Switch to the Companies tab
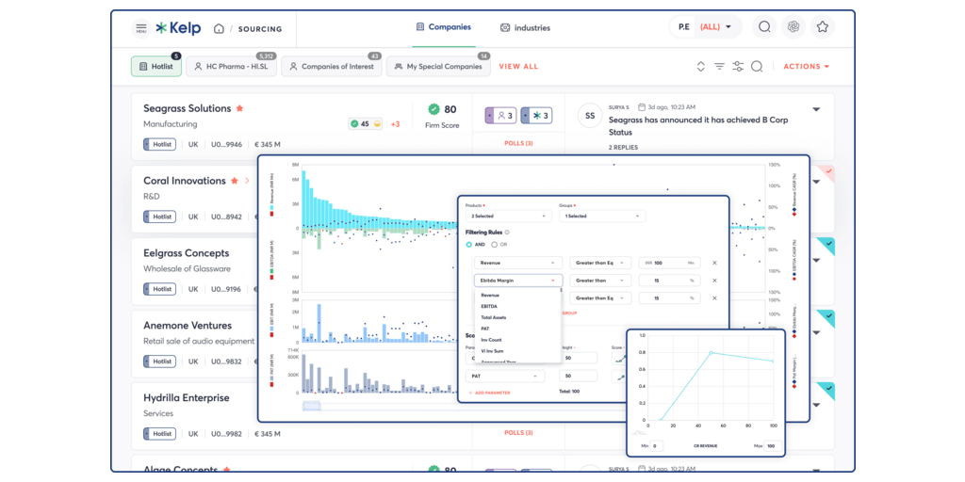Screen dimensions: 965x482 [x=443, y=27]
